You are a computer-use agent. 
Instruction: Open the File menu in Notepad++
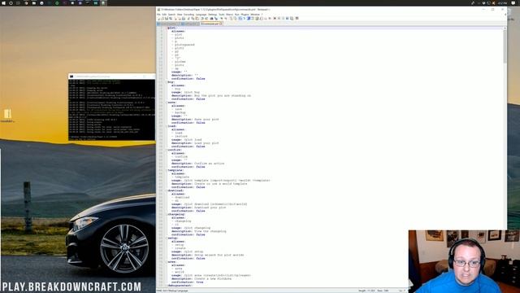pos(158,15)
